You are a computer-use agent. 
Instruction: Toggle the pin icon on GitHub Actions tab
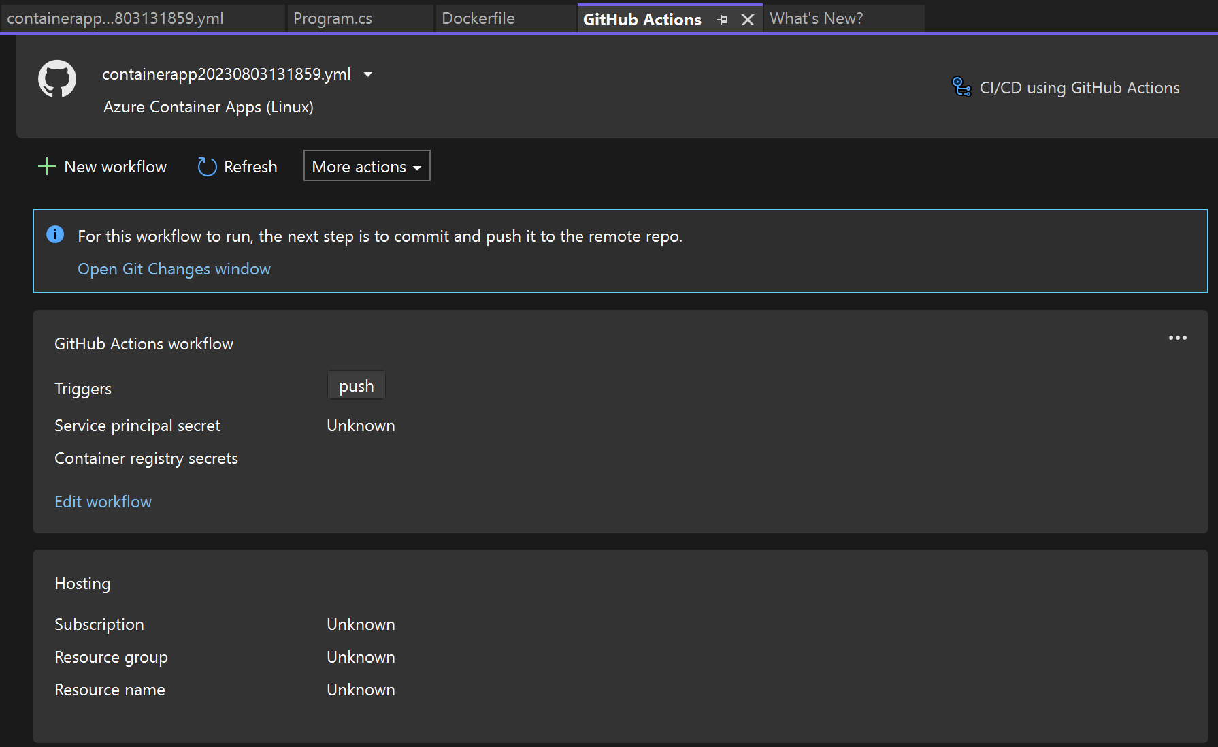coord(722,19)
